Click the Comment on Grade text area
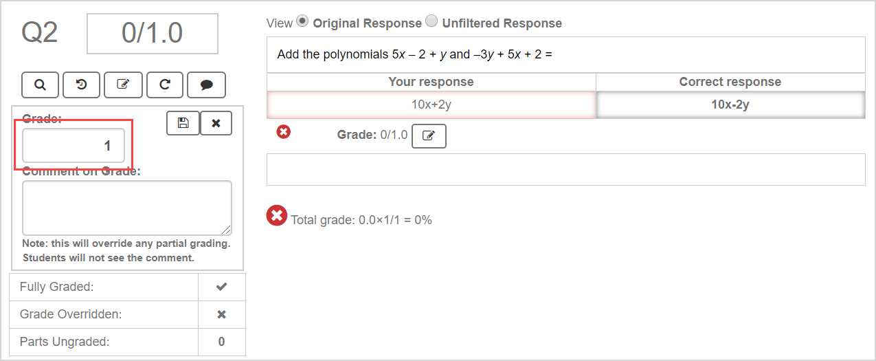This screenshot has width=876, height=361. click(x=126, y=208)
